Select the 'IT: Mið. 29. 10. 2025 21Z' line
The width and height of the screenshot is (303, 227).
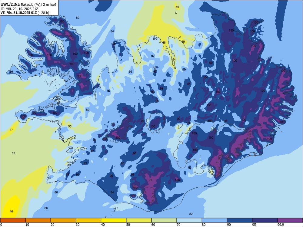click(x=19, y=9)
